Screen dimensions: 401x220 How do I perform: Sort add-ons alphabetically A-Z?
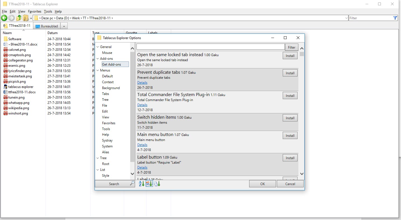coord(141,184)
